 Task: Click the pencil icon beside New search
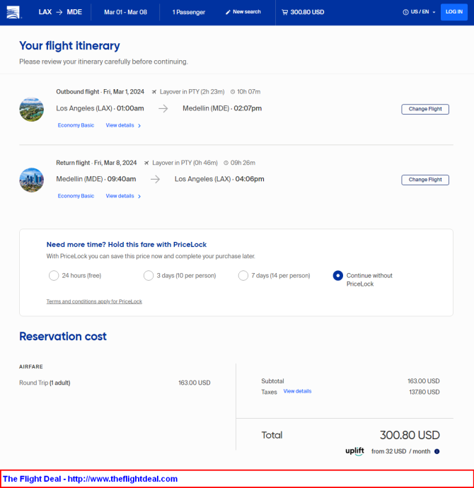[x=228, y=12]
